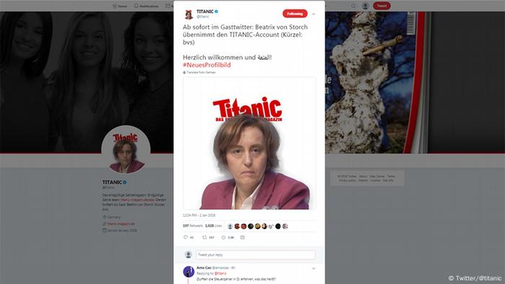The height and width of the screenshot is (284, 505).
Task: Go to the Home tab
Action: coord(120,6)
